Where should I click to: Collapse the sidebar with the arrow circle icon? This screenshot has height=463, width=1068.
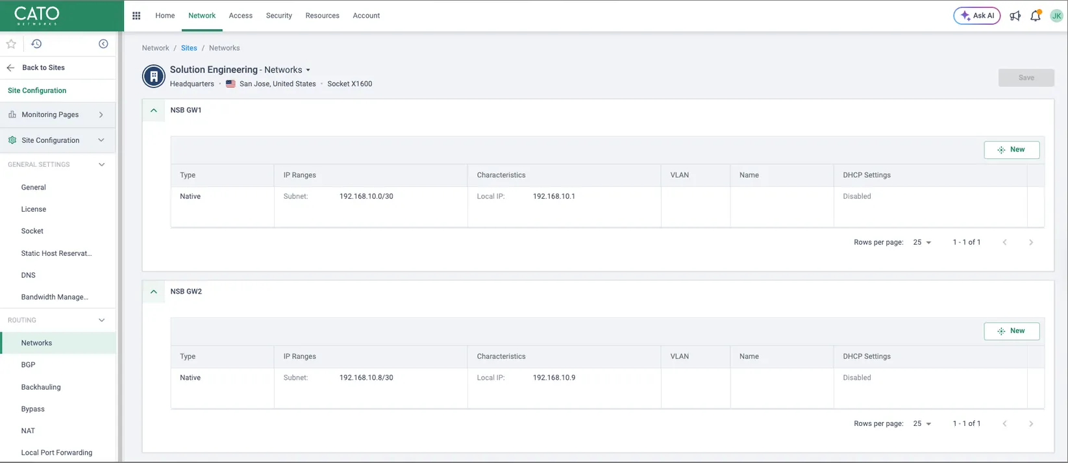point(103,44)
